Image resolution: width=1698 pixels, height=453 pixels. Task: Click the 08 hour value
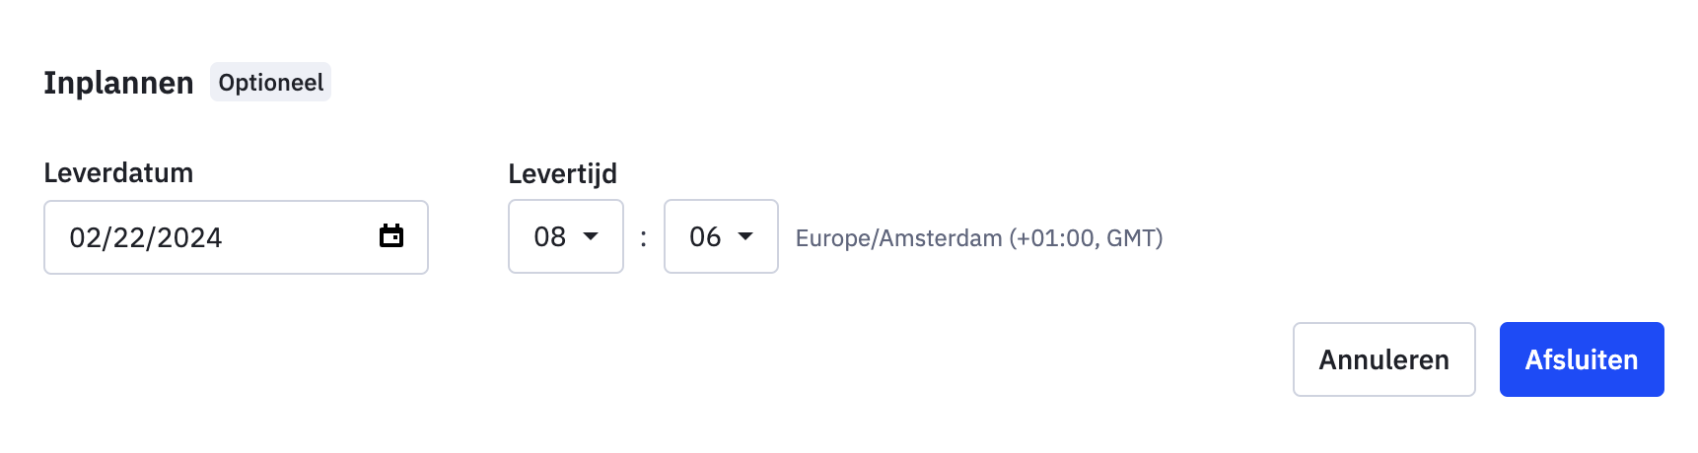(549, 237)
